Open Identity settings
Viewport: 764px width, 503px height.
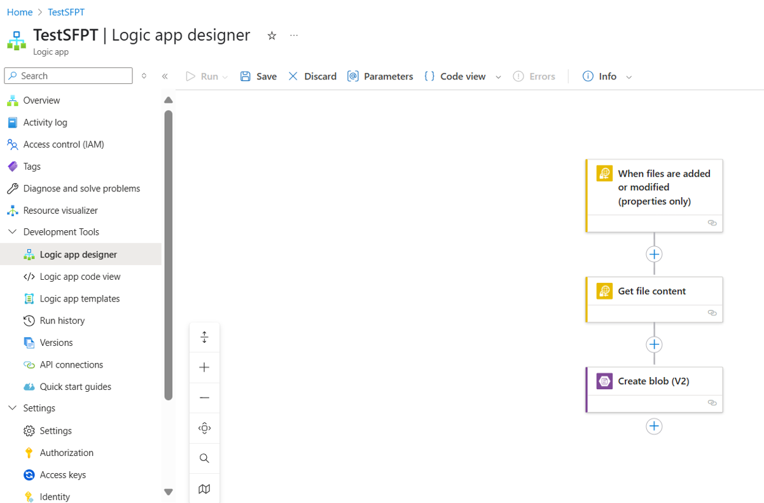(55, 497)
